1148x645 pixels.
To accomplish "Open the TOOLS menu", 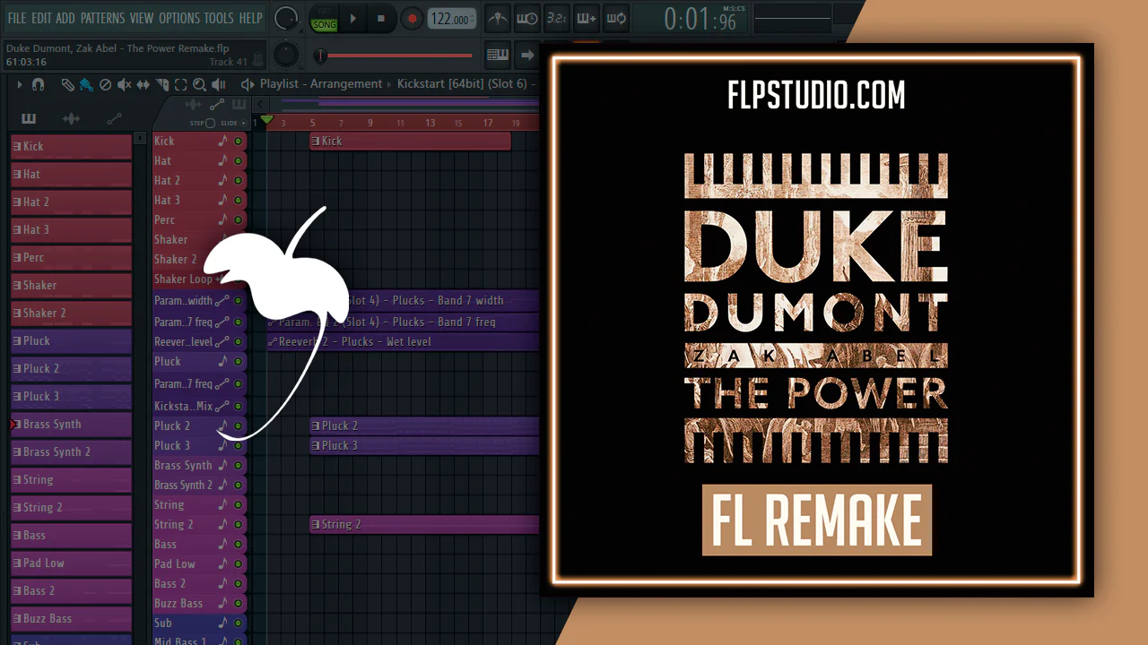I will (x=219, y=18).
